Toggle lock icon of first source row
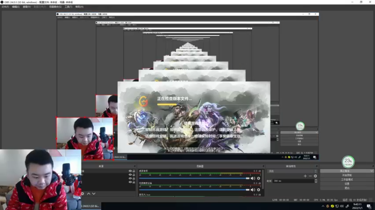Image resolution: width=375 pixels, height=210 pixels. point(134,171)
